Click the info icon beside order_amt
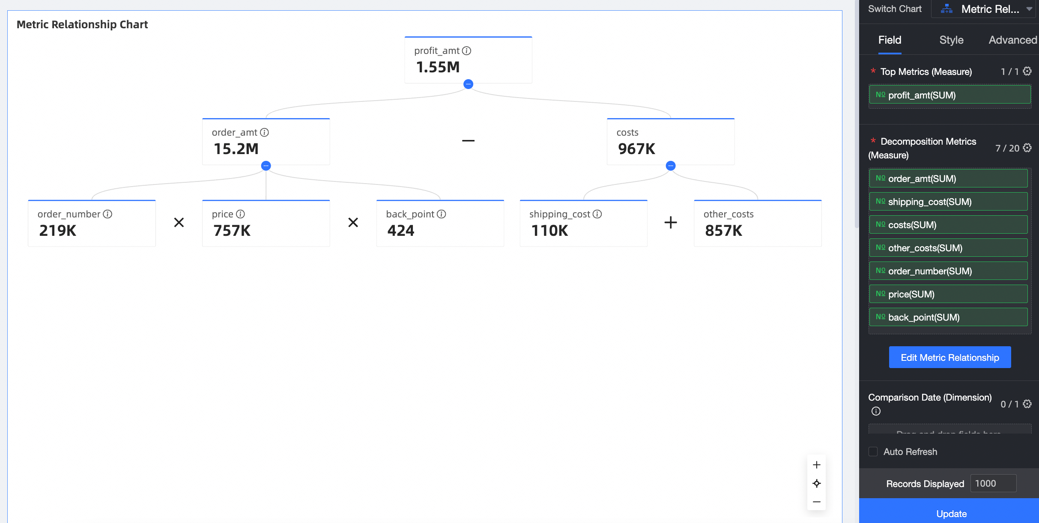The image size is (1039, 523). pos(265,133)
